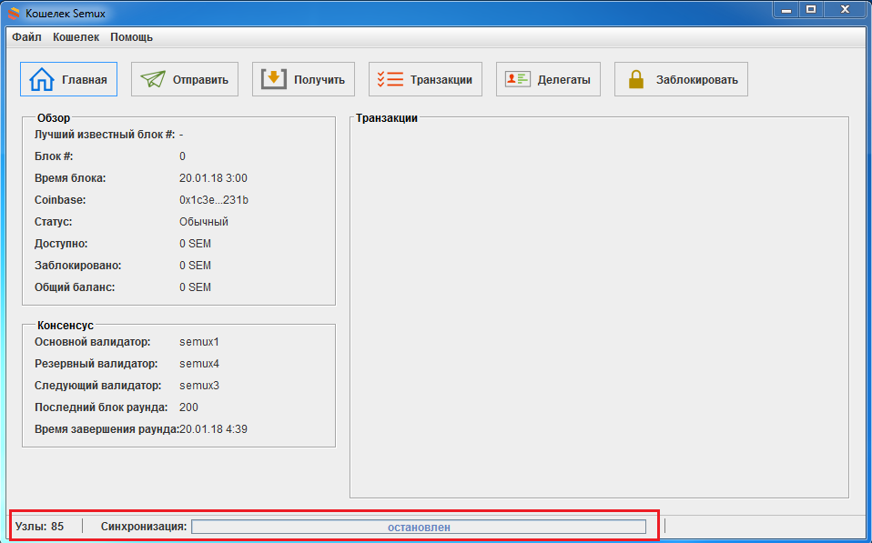The image size is (872, 543).
Task: Maximize the Кошелек Semux window
Action: coord(811,9)
